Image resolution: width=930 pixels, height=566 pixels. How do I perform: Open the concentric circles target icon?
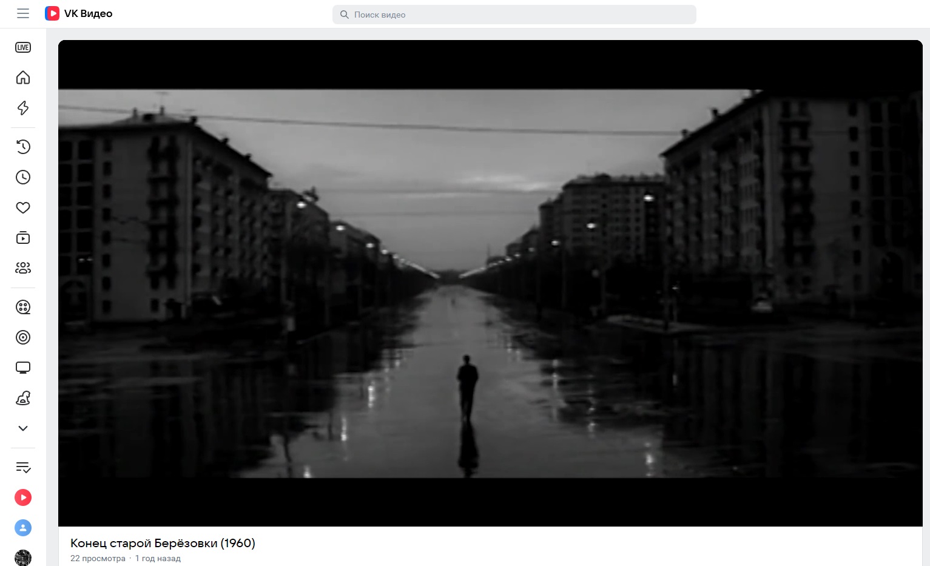click(23, 337)
